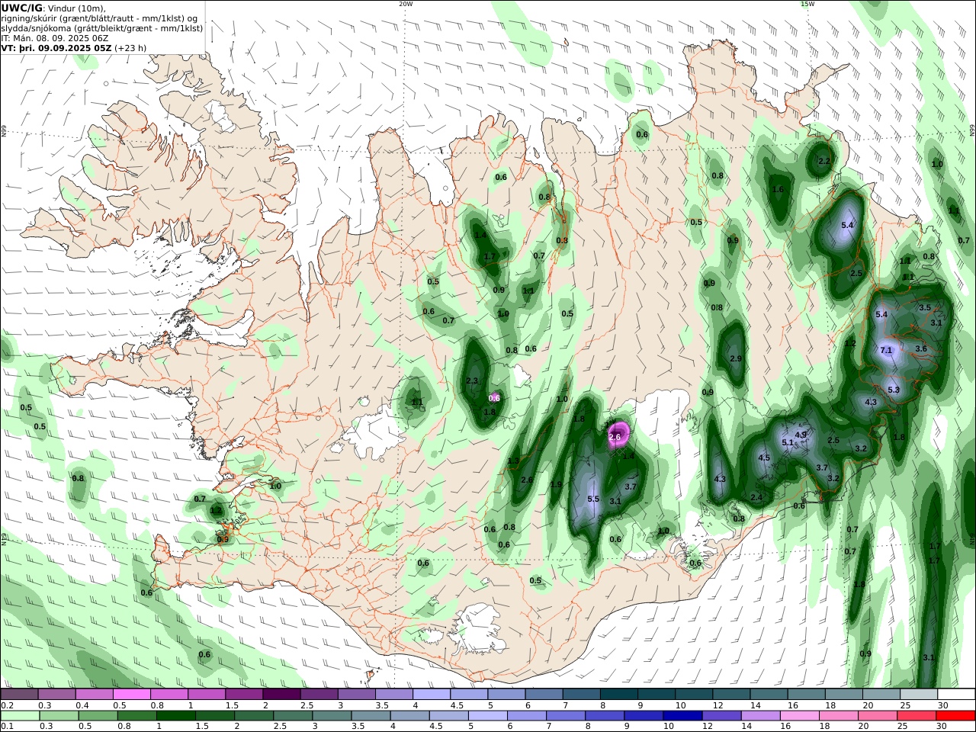Click the pink swatch between 16 and 18, lower legend
The height and width of the screenshot is (732, 976).
[x=800, y=716]
